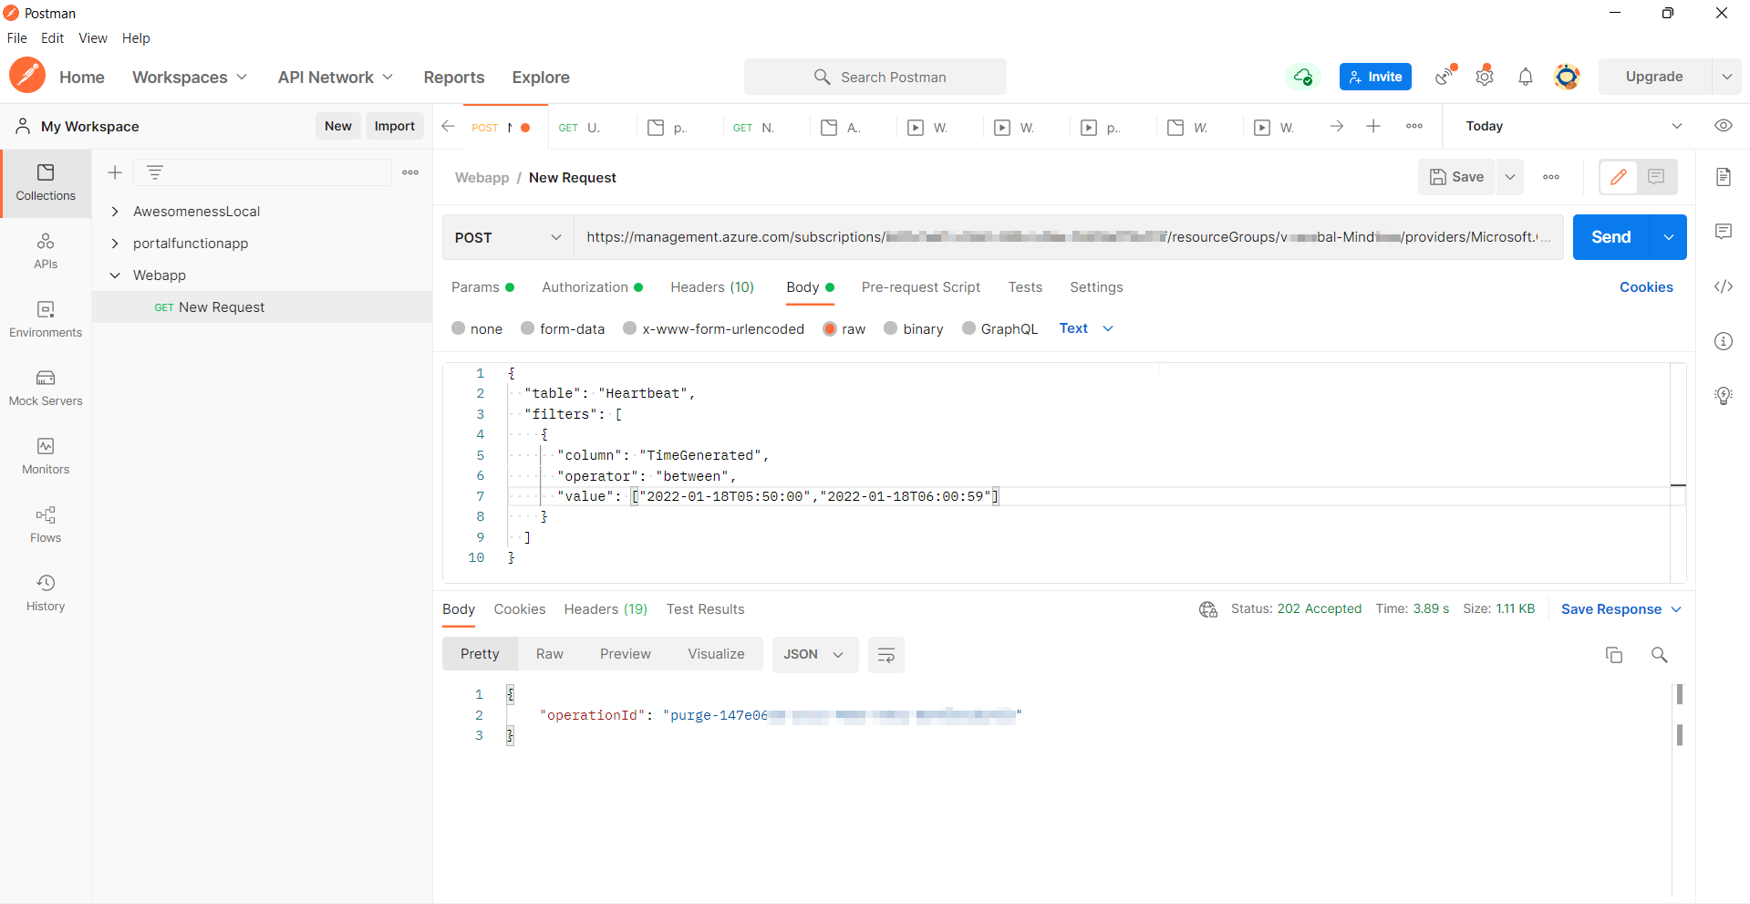Open the Send button dropdown arrow
Image resolution: width=1750 pixels, height=904 pixels.
1668,237
